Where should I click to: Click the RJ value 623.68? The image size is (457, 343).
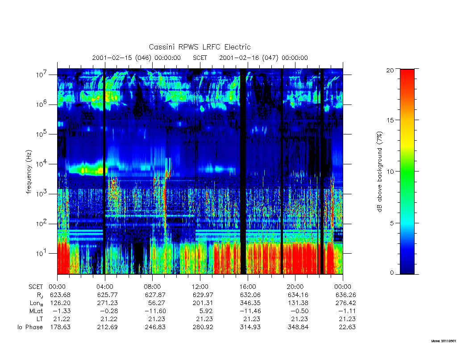point(60,295)
